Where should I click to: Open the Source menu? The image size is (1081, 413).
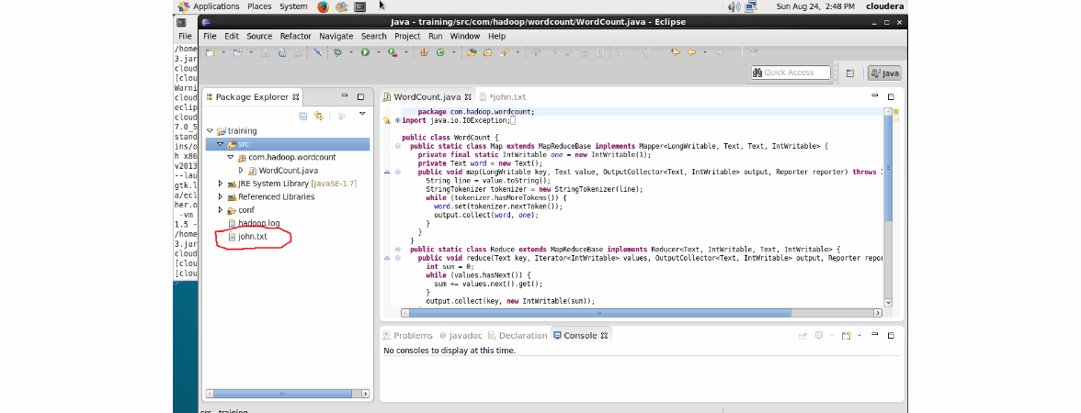coord(259,36)
